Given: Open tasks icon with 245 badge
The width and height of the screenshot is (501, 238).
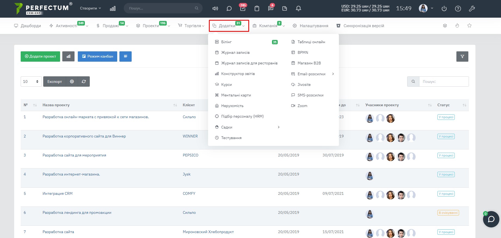Looking at the screenshot, I should point(243,8).
